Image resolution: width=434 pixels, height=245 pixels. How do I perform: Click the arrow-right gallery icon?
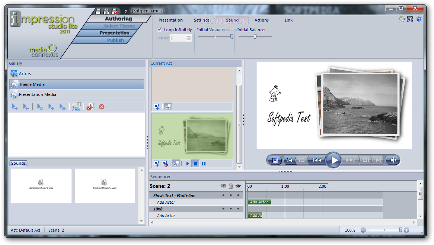(x=15, y=107)
